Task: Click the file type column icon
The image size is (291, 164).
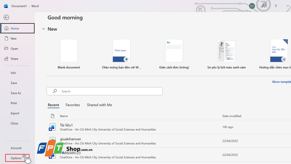Action: tap(52, 116)
